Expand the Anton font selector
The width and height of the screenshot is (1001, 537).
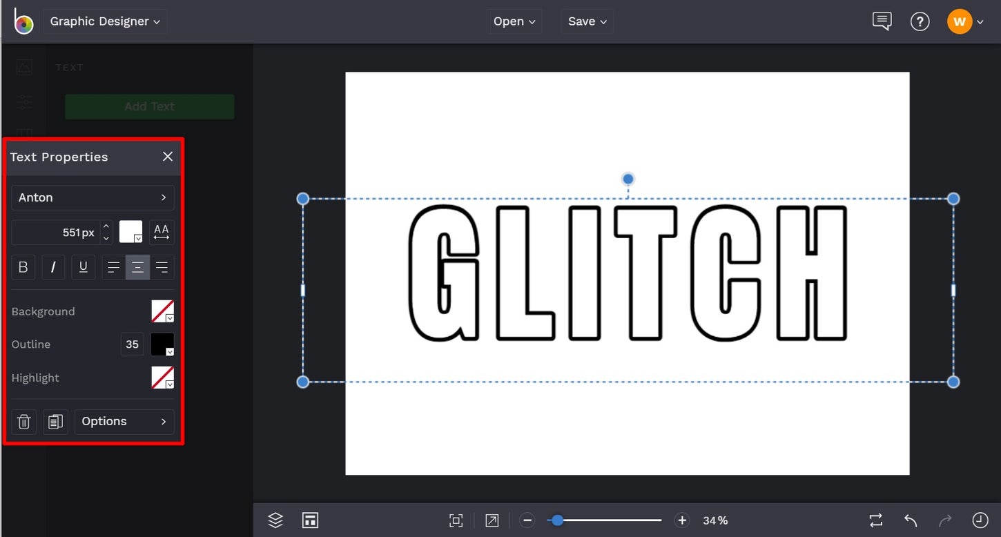[x=92, y=197]
